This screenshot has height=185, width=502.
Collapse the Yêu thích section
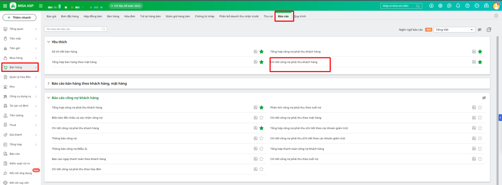[x=48, y=42]
